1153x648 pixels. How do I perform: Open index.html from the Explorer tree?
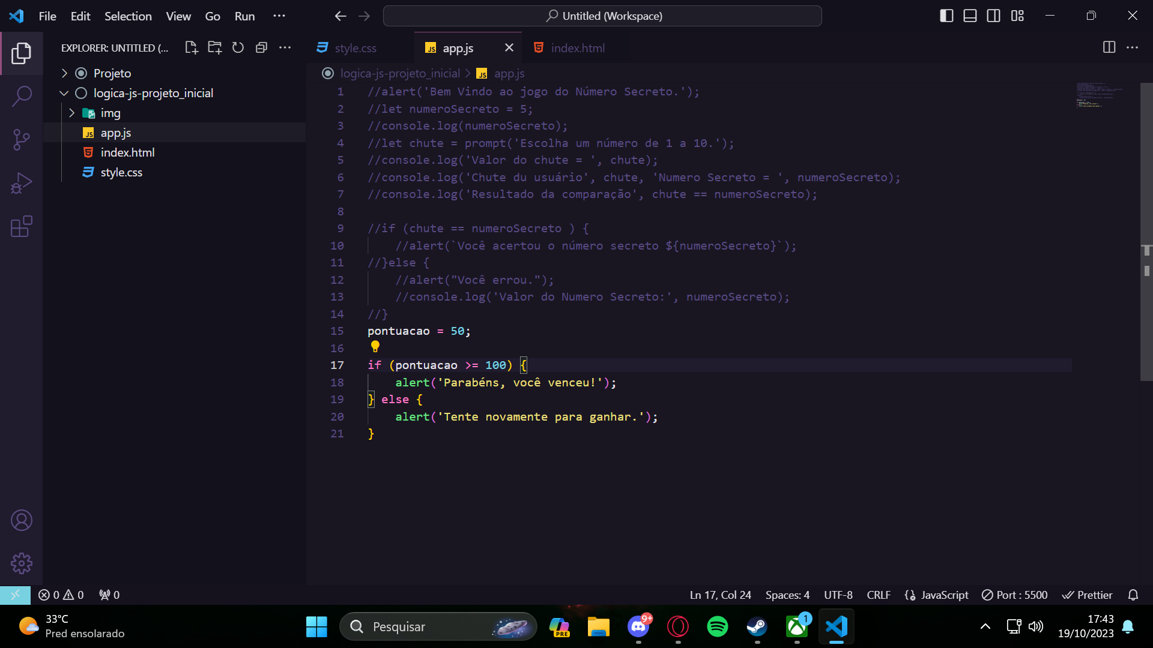174,152
